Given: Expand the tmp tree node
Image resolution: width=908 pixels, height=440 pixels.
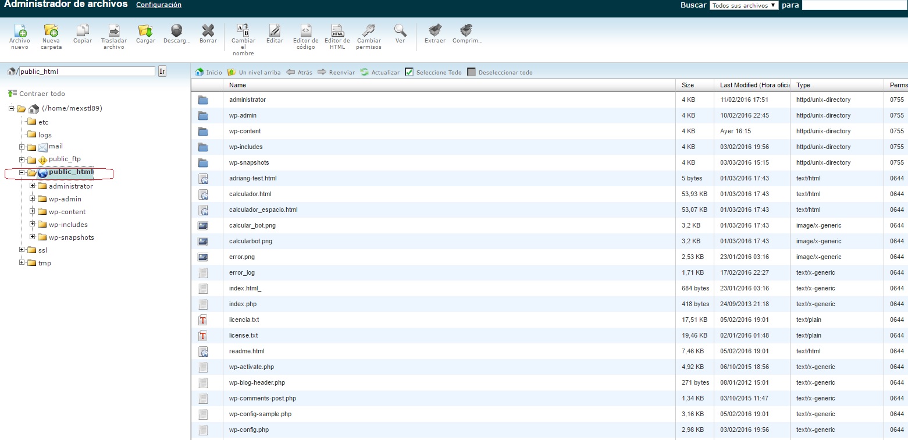Looking at the screenshot, I should pyautogui.click(x=22, y=263).
